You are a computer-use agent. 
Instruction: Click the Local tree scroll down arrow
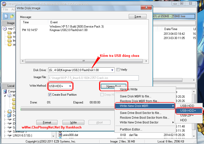click(53, 136)
